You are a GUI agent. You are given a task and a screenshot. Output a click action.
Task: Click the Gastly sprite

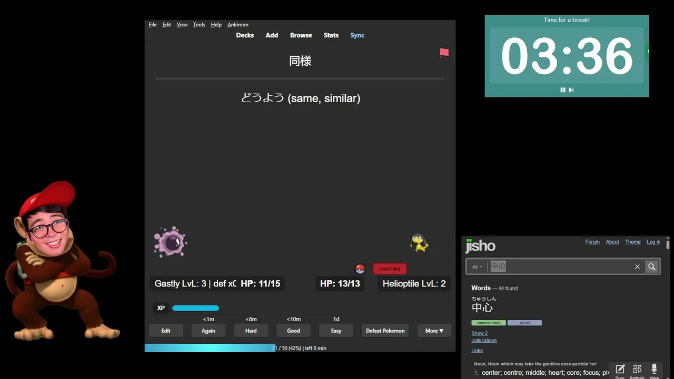[171, 242]
